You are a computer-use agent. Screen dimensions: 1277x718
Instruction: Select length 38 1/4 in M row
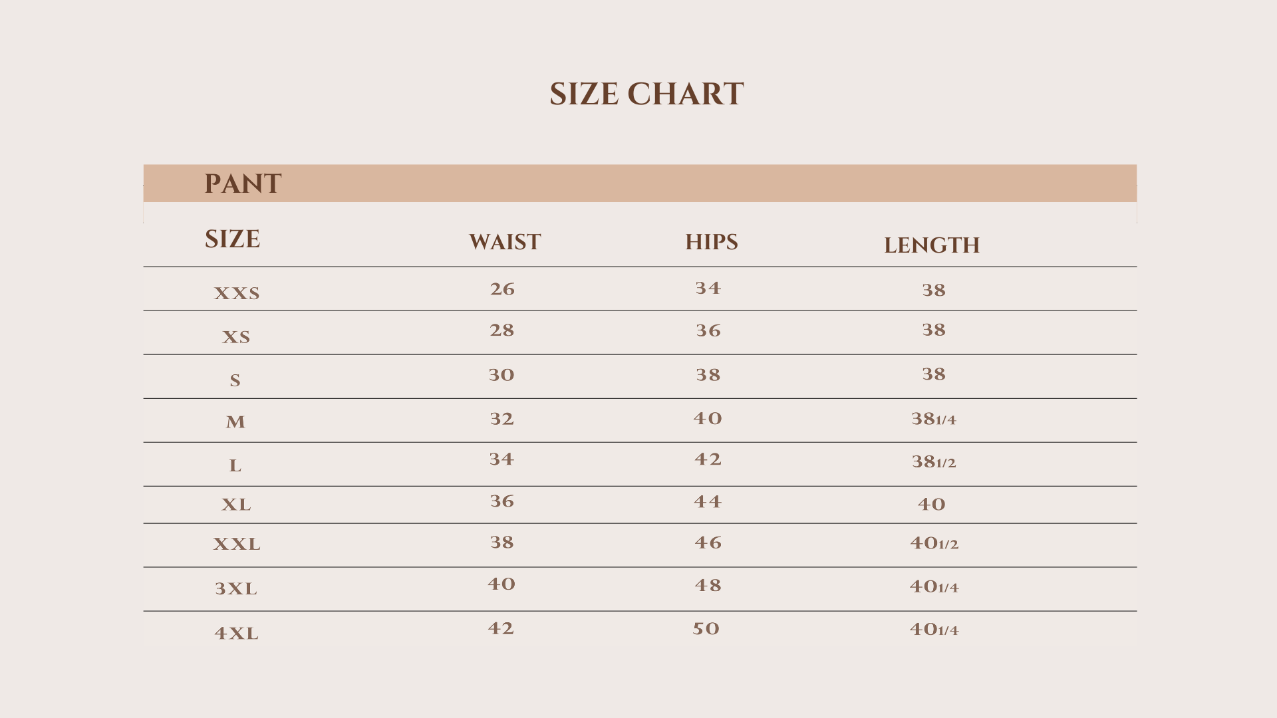pos(933,419)
